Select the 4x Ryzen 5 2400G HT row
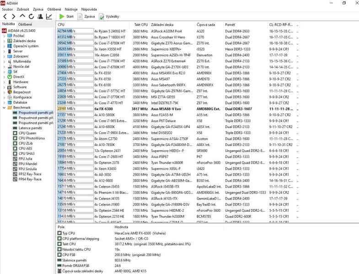359x274 pixels. [x=177, y=31]
